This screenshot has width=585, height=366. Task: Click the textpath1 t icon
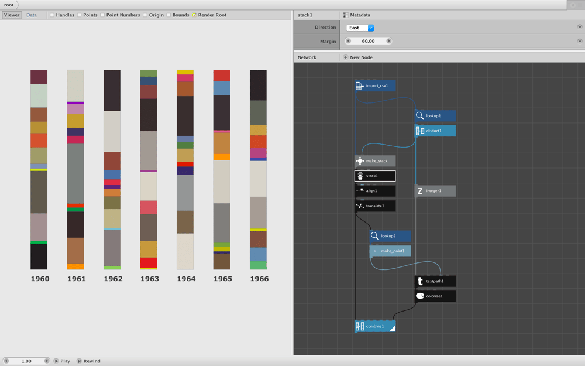(x=419, y=281)
